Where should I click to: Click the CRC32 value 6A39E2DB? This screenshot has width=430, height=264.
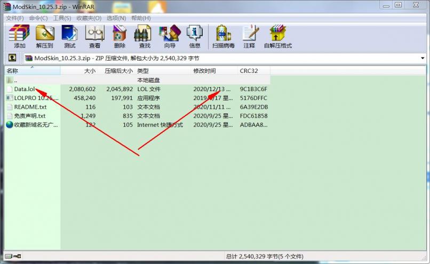coord(254,107)
